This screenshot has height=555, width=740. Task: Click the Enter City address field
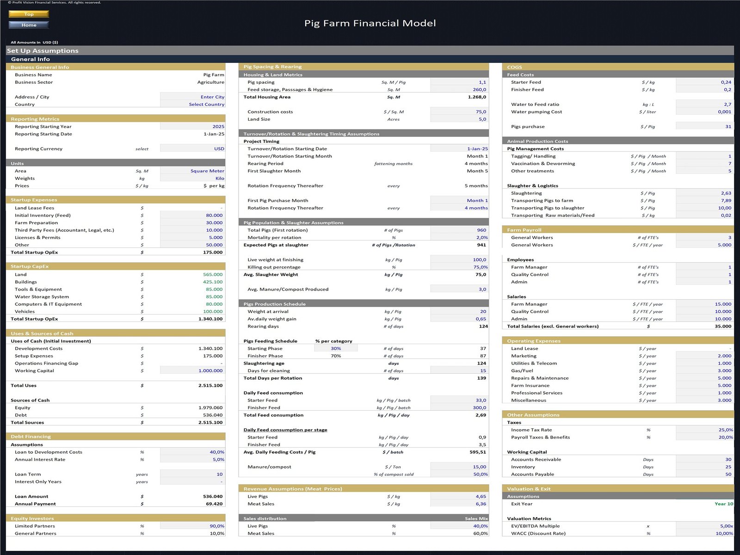coord(192,97)
